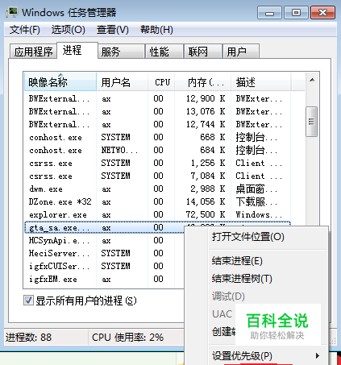Switch to the 用户 tab
Image resolution: width=341 pixels, height=365 pixels.
[241, 52]
